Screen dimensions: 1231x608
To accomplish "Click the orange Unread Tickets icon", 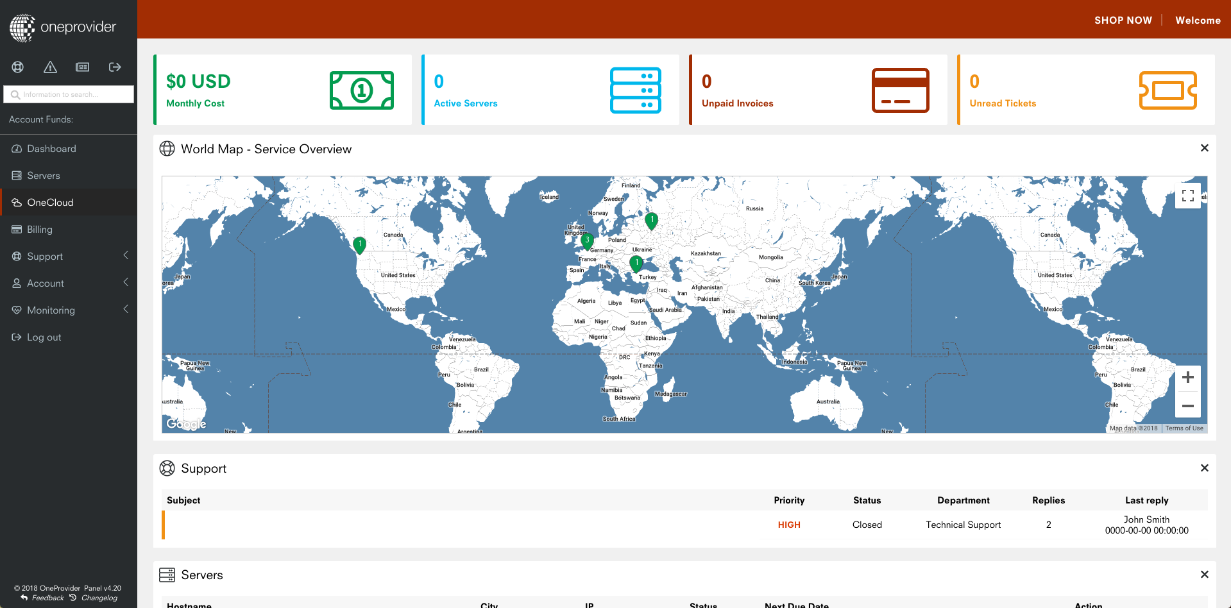I will 1167,90.
